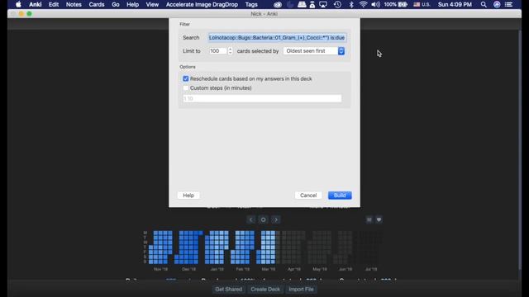
Task: Step the Limit to count spinner
Action: click(x=230, y=51)
